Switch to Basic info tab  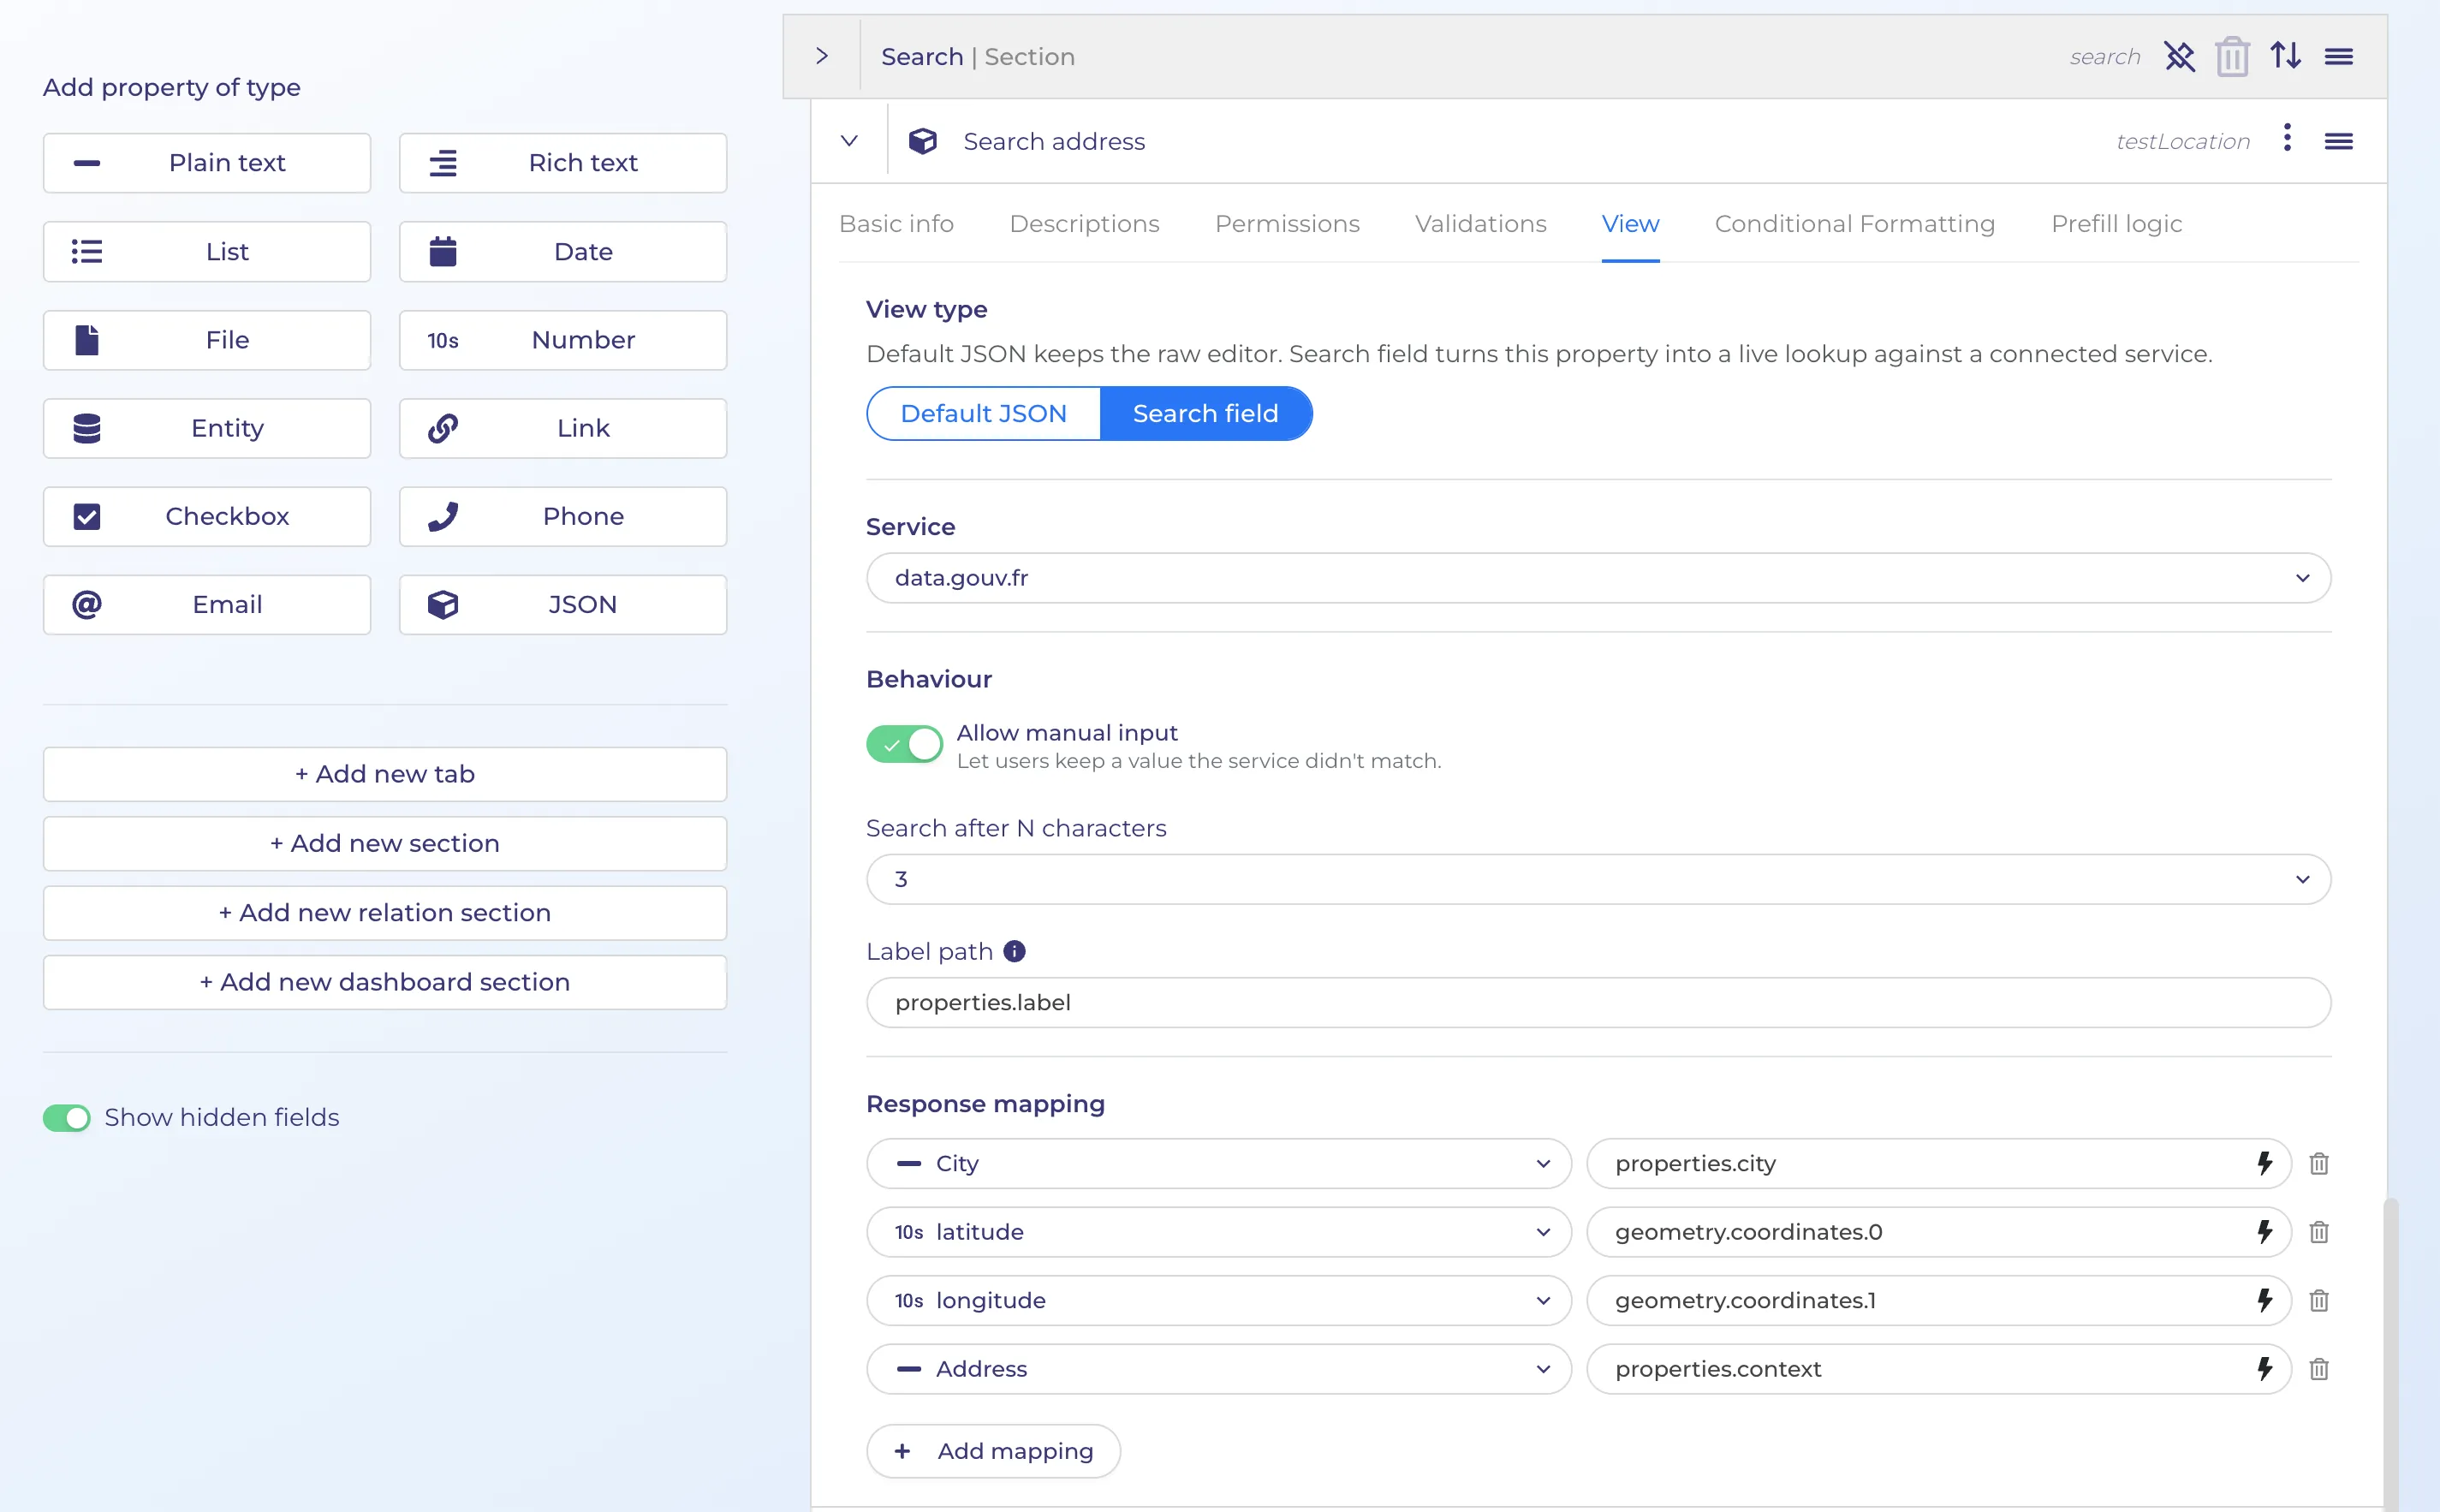(896, 224)
